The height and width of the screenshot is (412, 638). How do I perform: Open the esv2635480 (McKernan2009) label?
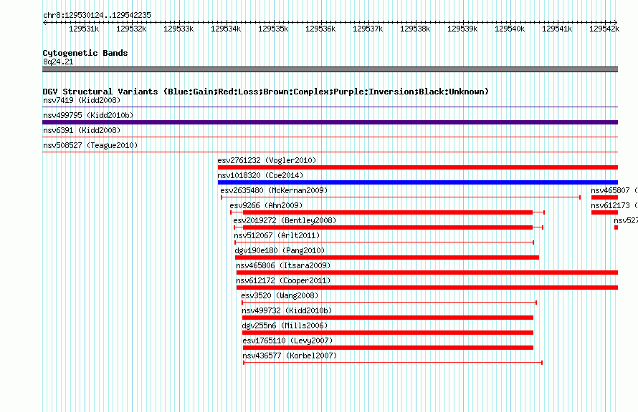[x=274, y=190]
